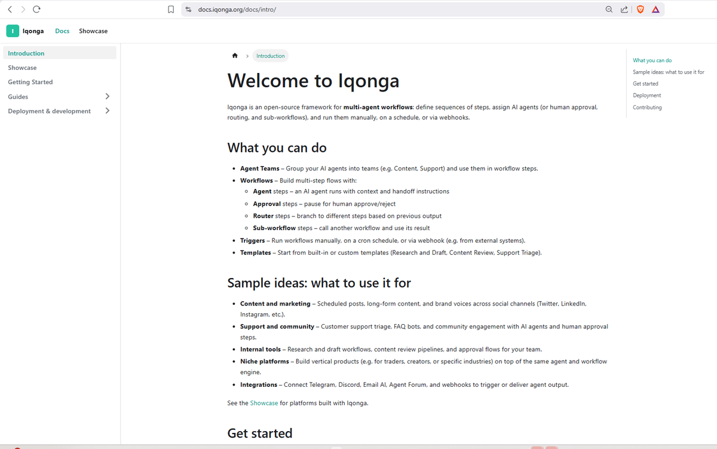
Task: Open Deployment & development in the sidebar
Action: [x=50, y=111]
